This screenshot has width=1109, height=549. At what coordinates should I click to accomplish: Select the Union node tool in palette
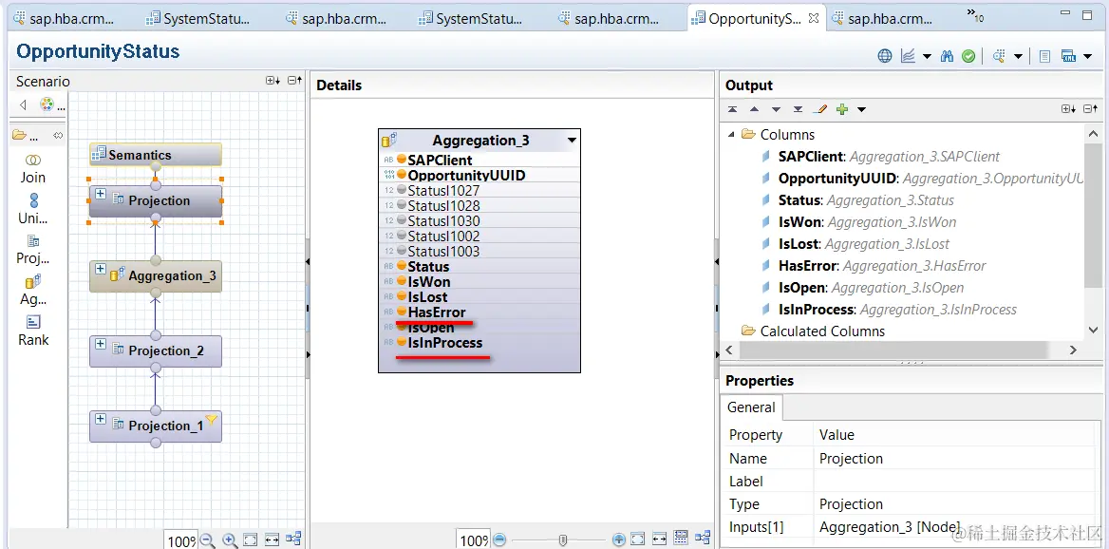pos(33,209)
